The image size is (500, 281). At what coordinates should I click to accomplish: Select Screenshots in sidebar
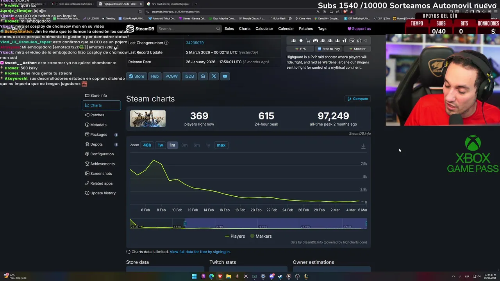(101, 174)
